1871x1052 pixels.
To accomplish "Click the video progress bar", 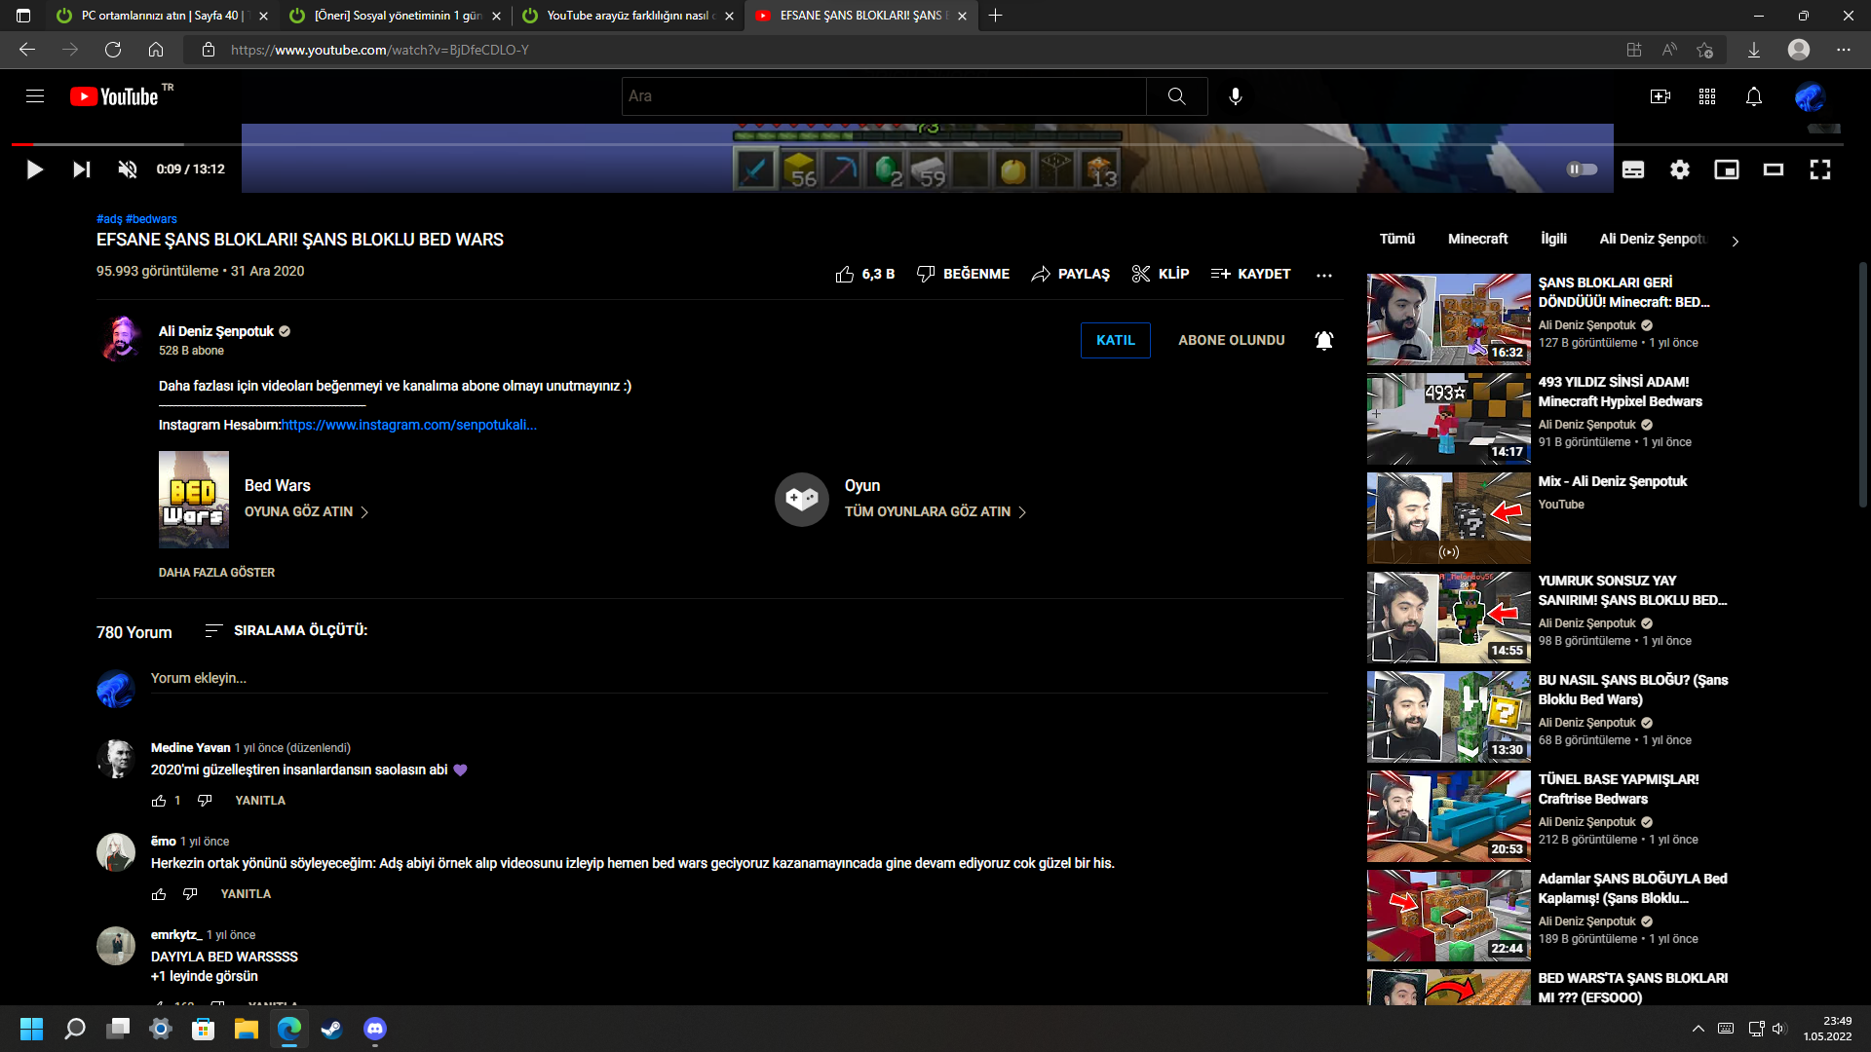I will (585, 144).
